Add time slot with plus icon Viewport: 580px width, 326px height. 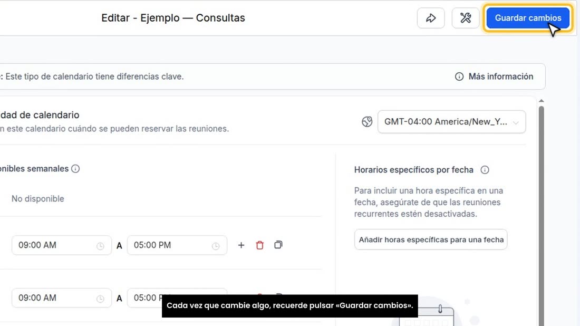(x=241, y=245)
